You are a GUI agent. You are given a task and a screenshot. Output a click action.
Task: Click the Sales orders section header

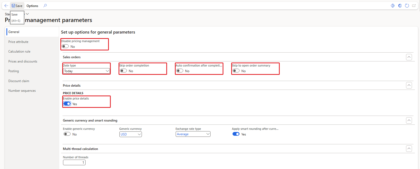(72, 57)
